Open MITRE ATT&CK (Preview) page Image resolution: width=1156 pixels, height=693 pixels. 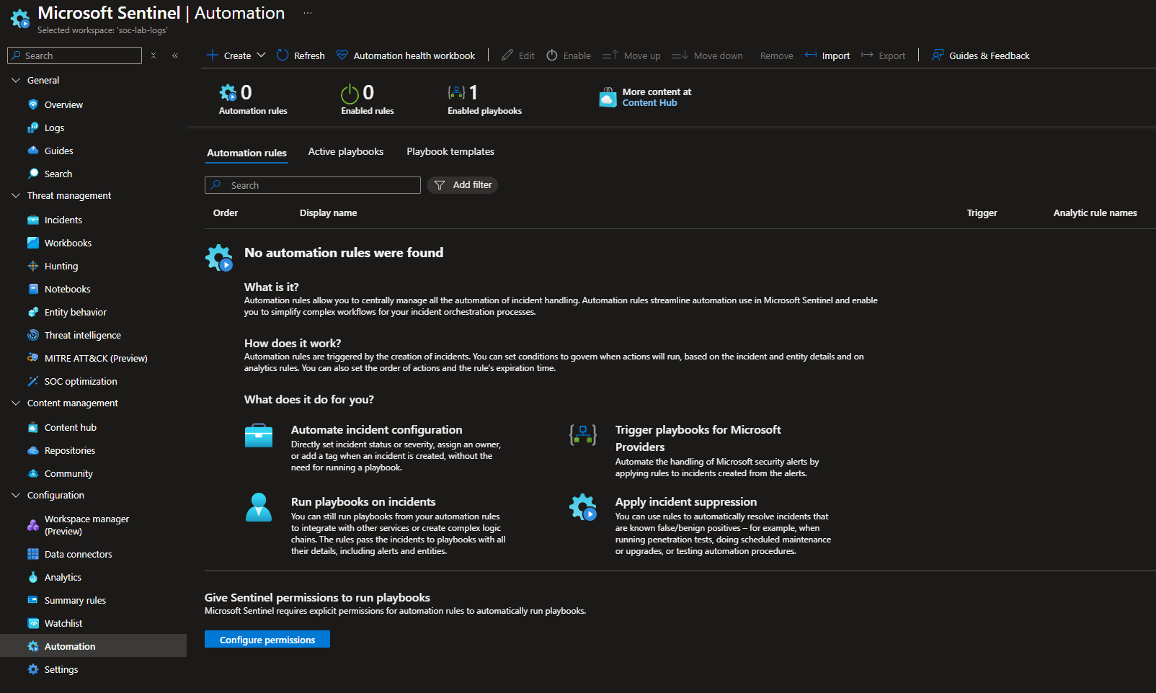95,358
